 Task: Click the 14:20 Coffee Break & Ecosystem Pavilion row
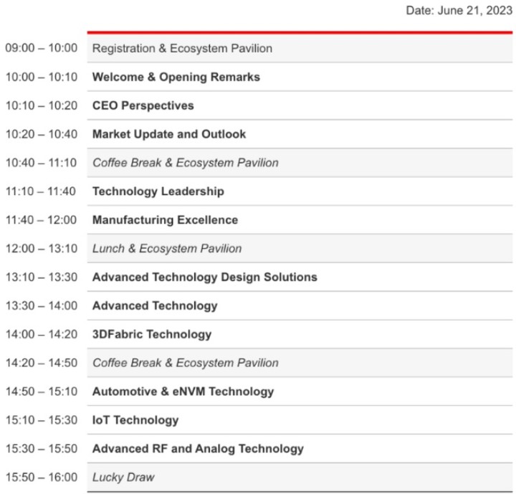pyautogui.click(x=300, y=363)
